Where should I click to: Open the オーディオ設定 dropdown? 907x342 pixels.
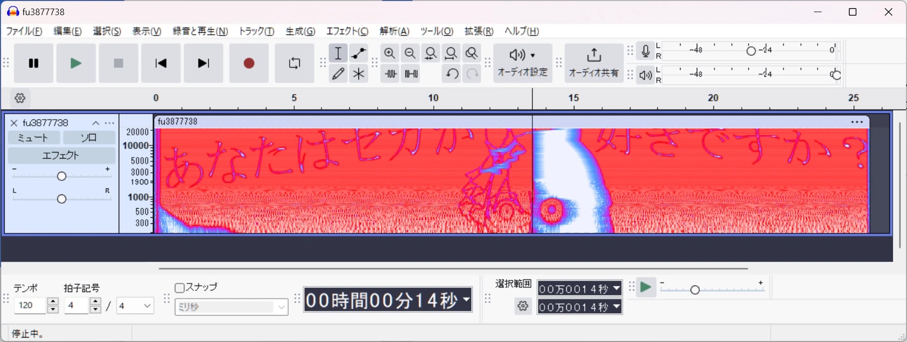coord(522,63)
